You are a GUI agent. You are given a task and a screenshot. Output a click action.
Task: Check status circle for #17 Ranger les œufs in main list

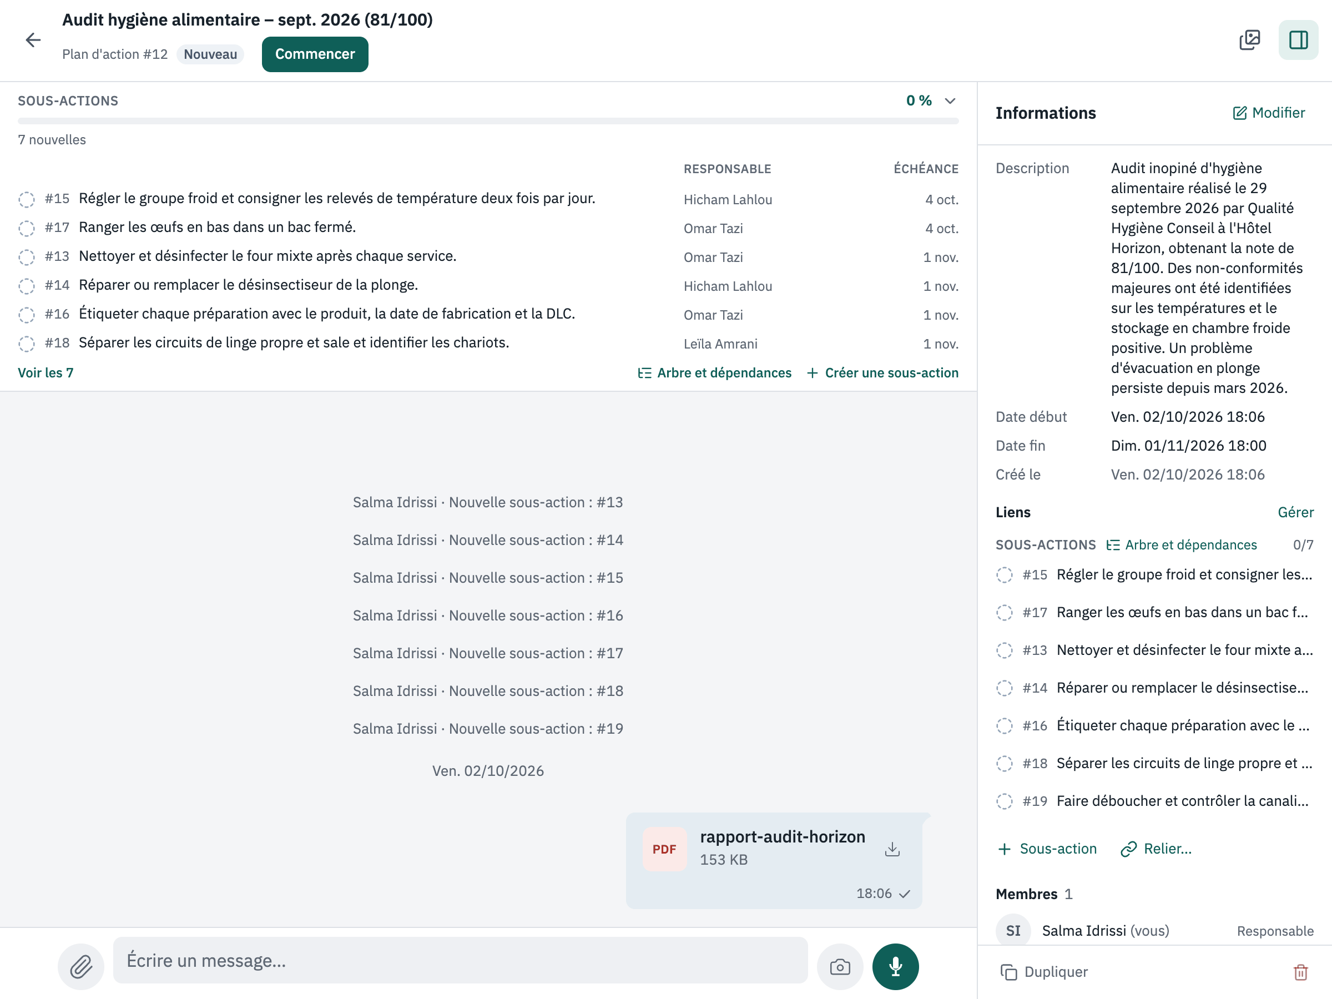tap(27, 228)
